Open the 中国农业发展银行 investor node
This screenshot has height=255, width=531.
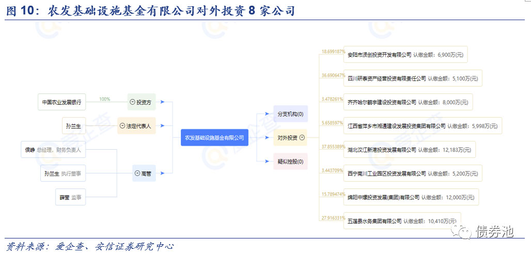[61, 102]
